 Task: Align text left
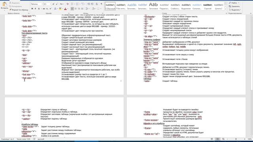(72, 9)
